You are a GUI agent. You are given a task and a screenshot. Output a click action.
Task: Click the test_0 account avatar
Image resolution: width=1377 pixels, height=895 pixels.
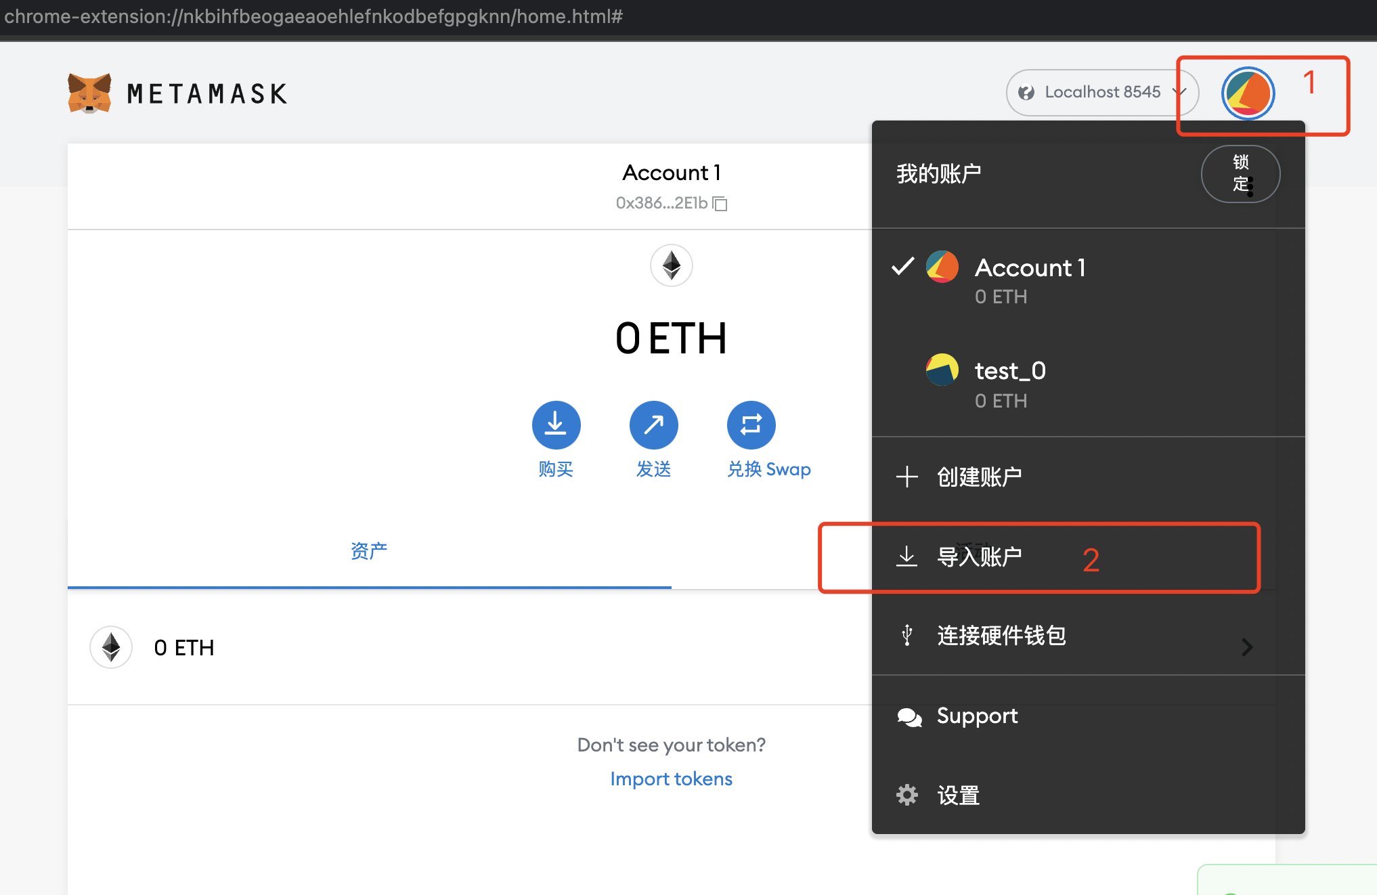click(x=942, y=370)
